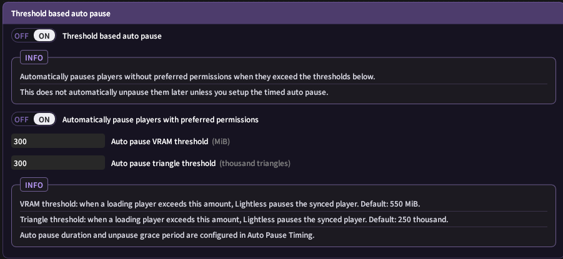Viewport: 563px width, 259px height.
Task: Focus the Auto pause triangle threshold field
Action: click(x=58, y=163)
